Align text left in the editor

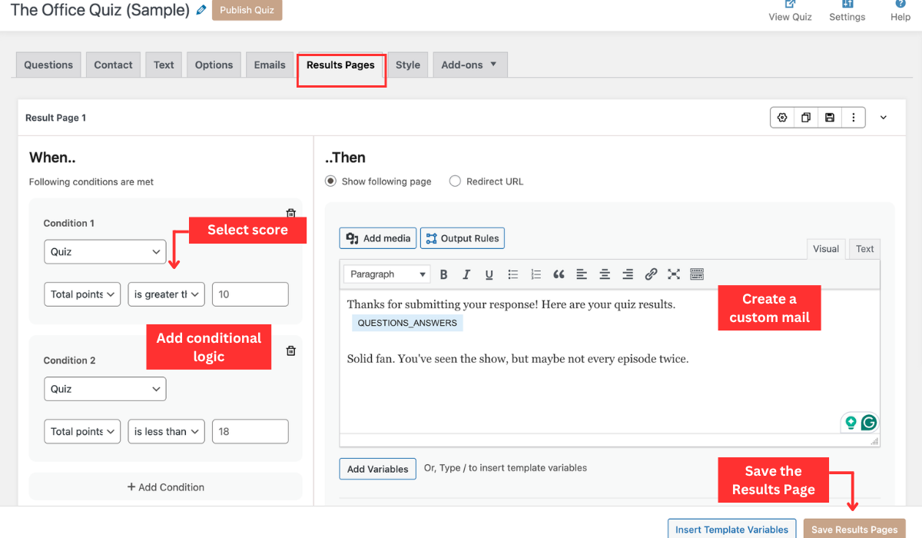coord(582,274)
